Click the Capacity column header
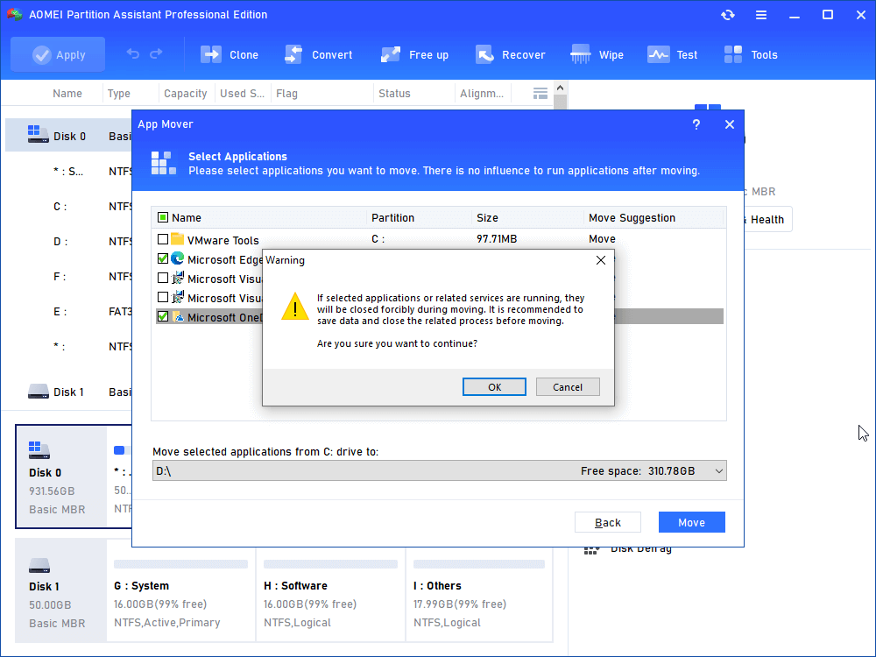The height and width of the screenshot is (657, 876). click(x=186, y=94)
